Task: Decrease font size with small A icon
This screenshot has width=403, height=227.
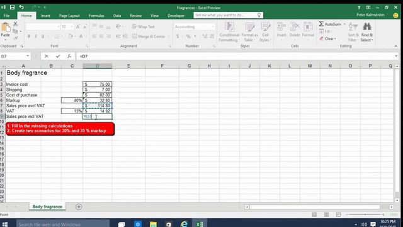Action: (85, 26)
